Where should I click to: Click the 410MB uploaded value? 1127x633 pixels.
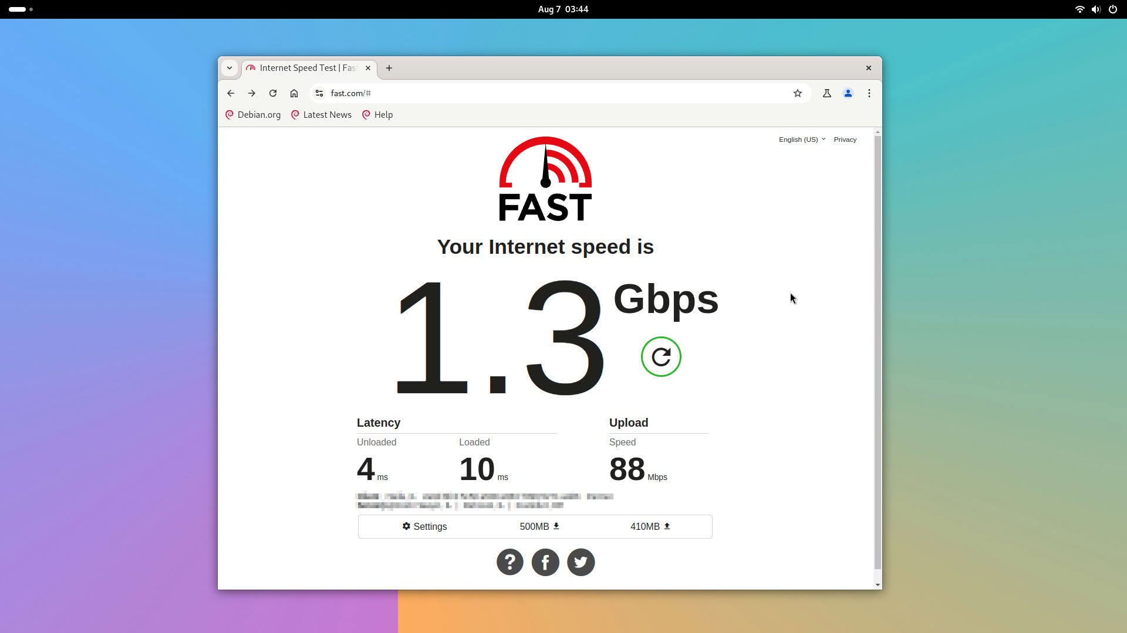(650, 526)
